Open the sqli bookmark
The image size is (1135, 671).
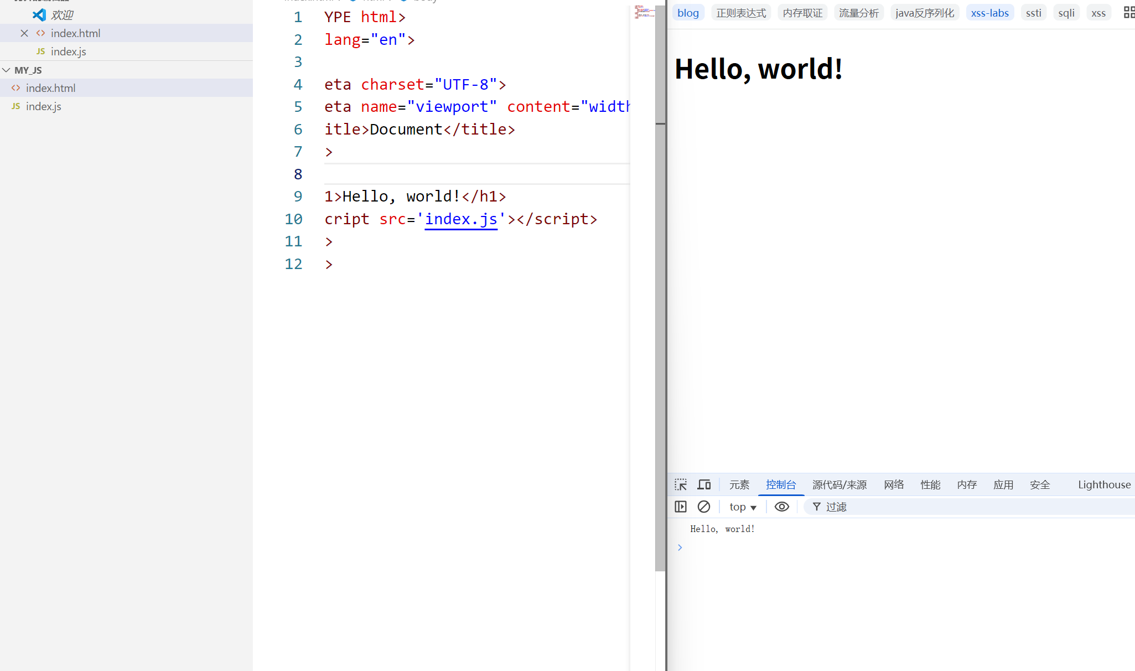click(x=1066, y=13)
